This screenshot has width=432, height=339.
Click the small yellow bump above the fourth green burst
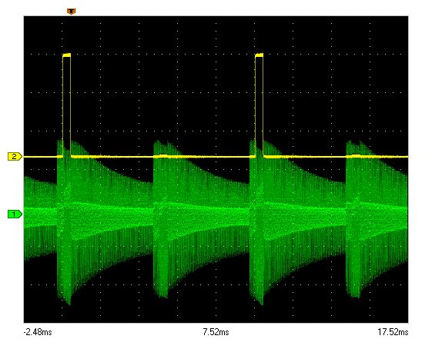pos(357,155)
